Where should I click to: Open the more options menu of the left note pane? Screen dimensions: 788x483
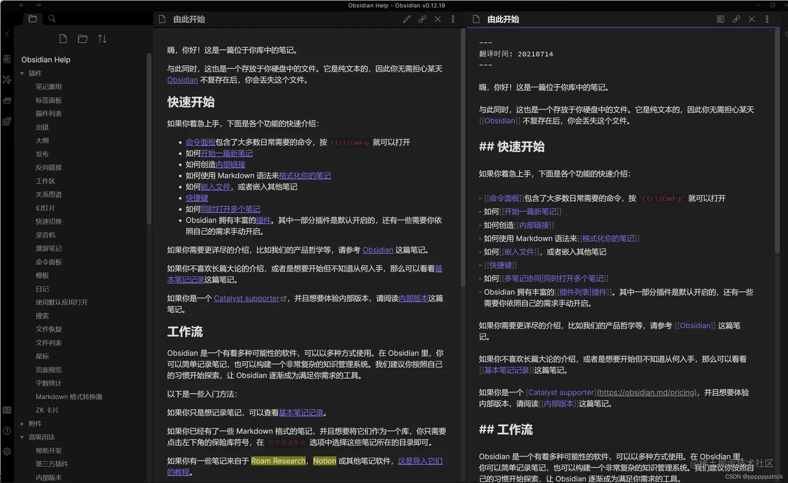(x=453, y=19)
